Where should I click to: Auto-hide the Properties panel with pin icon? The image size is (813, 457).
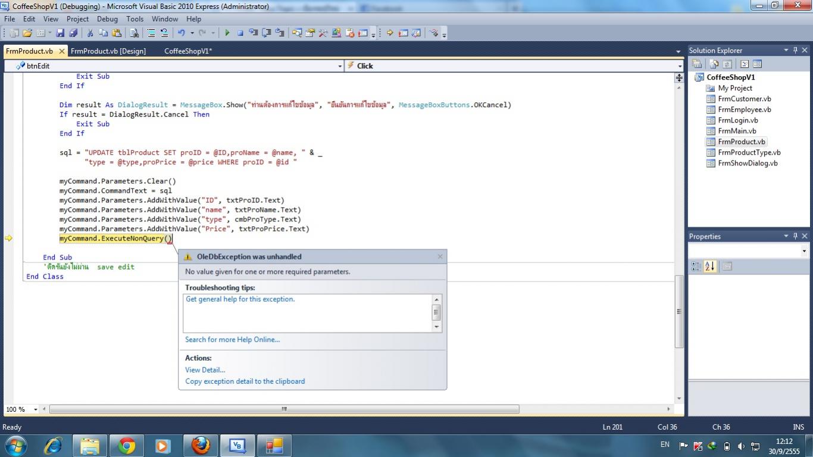click(795, 236)
